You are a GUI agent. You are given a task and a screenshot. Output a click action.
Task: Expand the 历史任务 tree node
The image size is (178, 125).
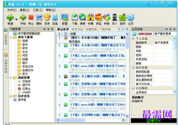pyautogui.click(x=11, y=96)
